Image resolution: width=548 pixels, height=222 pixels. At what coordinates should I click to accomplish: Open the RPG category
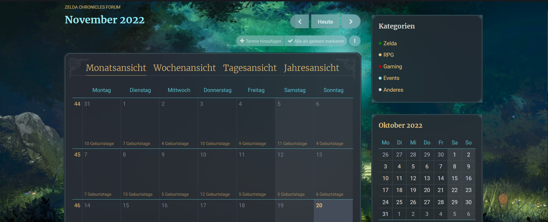point(389,55)
